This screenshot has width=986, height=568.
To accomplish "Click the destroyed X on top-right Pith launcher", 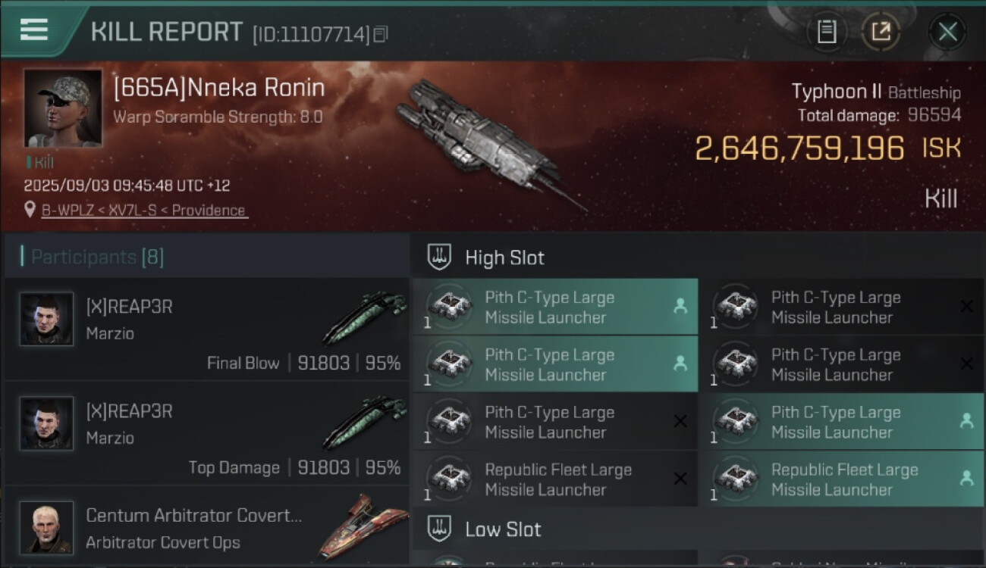I will point(966,307).
